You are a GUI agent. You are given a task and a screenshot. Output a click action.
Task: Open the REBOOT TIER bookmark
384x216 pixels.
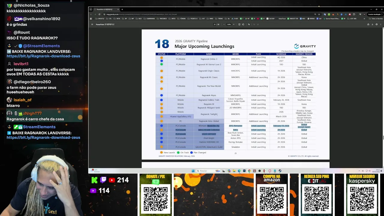coord(293,19)
